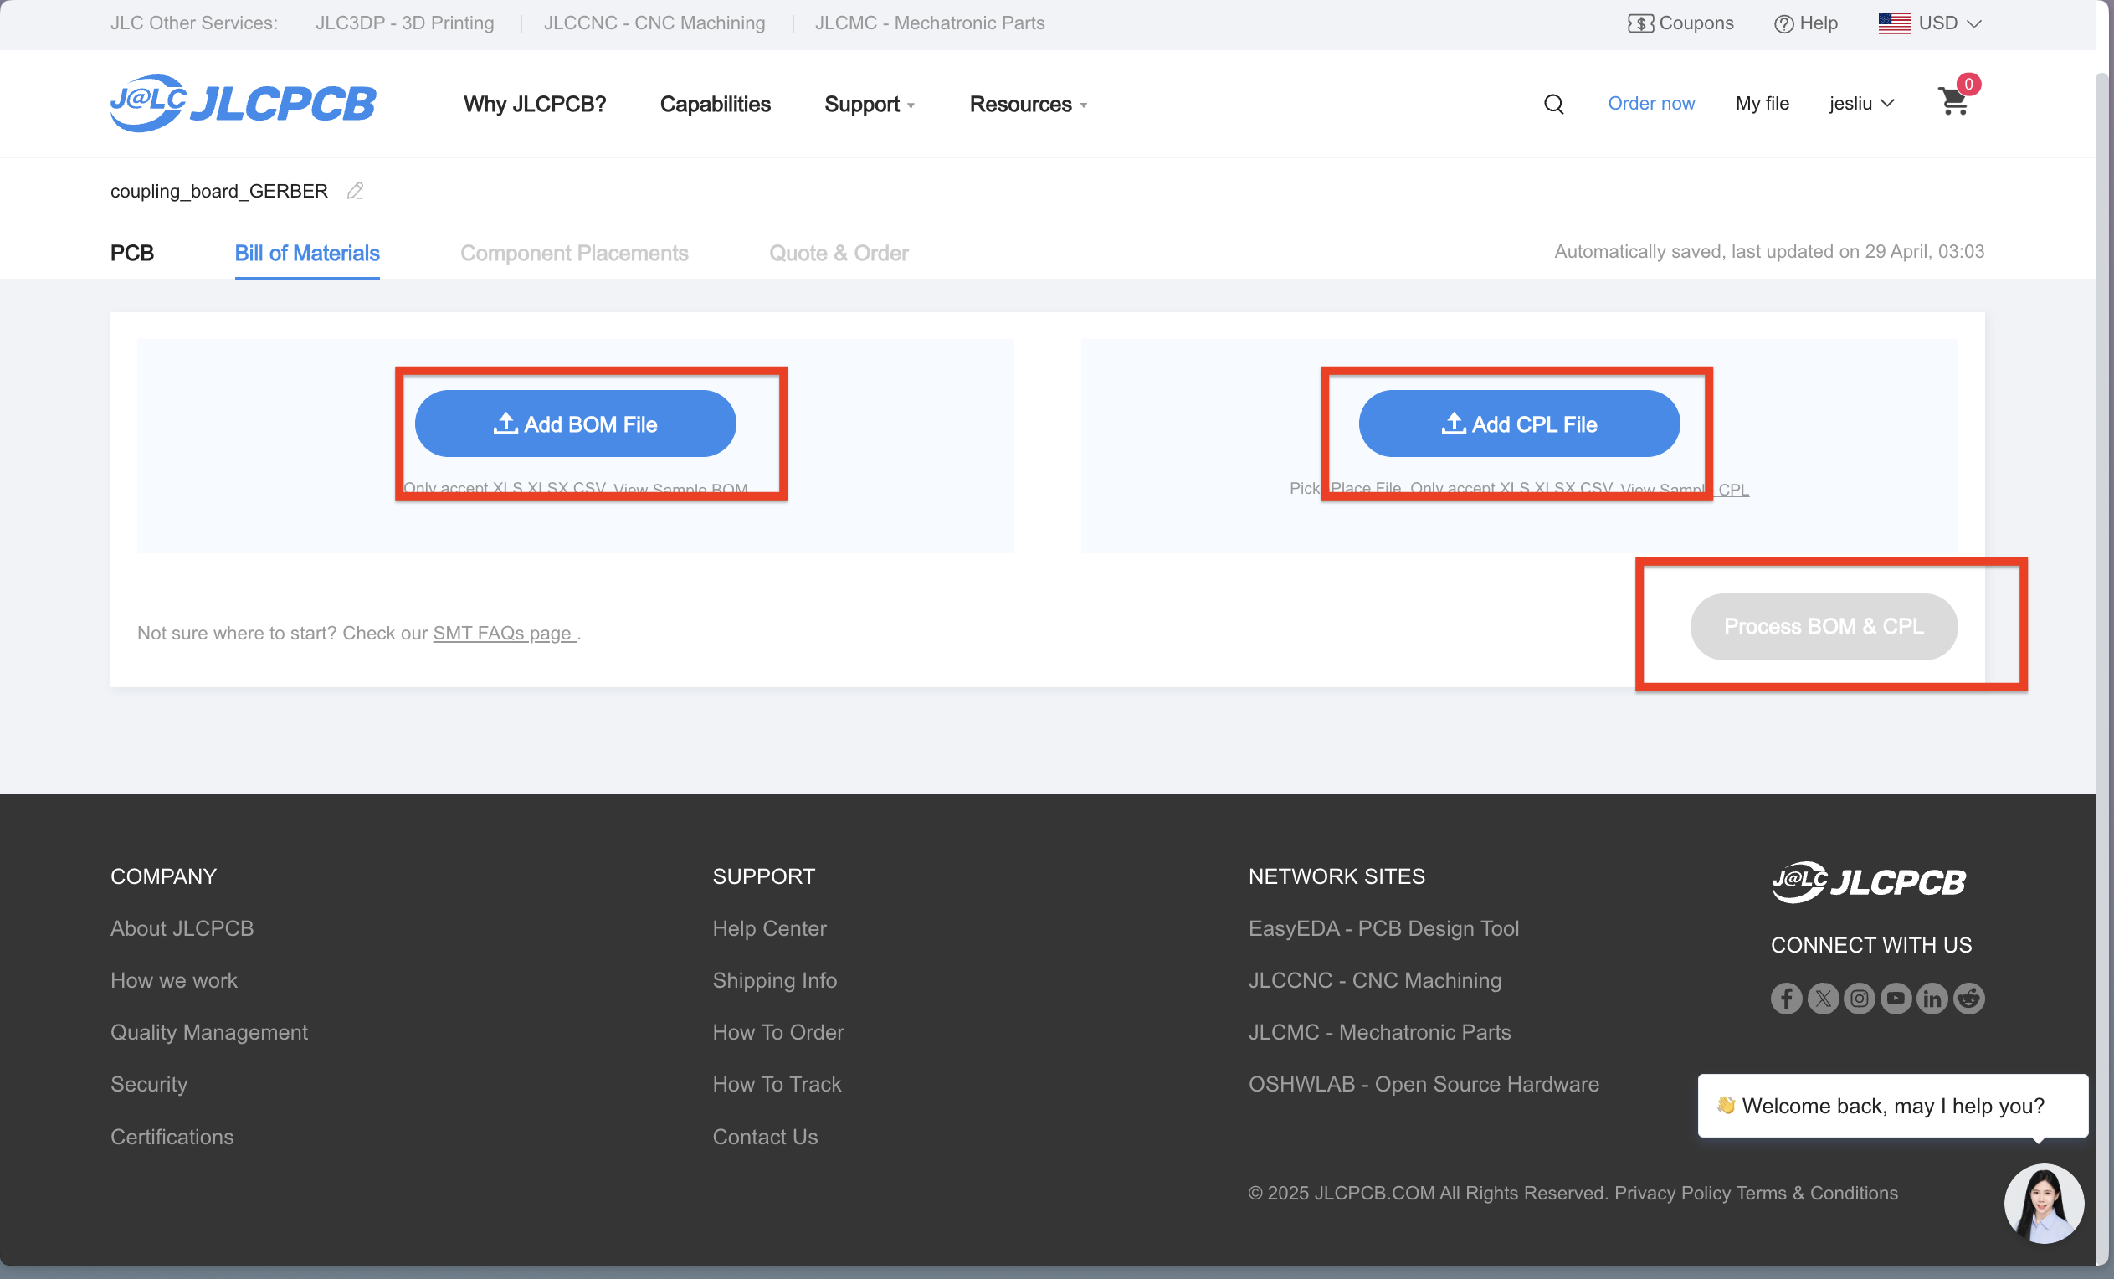Screen dimensions: 2114x1279
Task: Click the Facebook icon in footer
Action: pyautogui.click(x=1786, y=999)
